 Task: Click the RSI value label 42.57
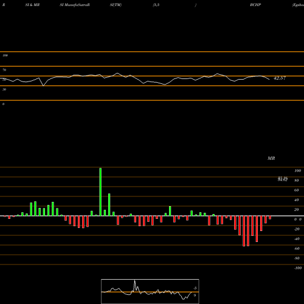(280, 78)
